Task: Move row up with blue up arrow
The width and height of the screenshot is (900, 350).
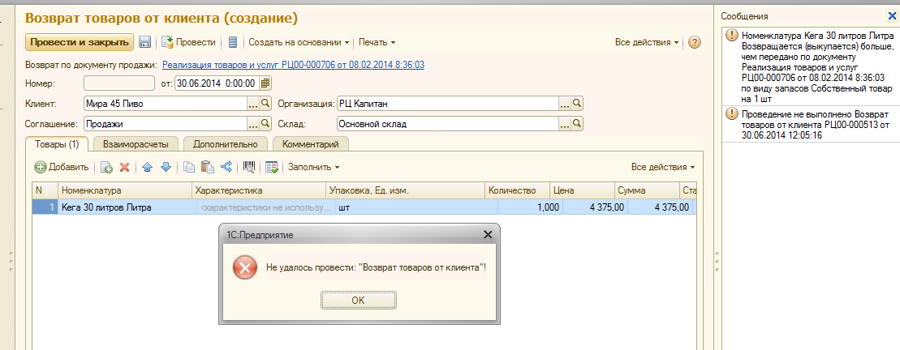Action: point(147,167)
